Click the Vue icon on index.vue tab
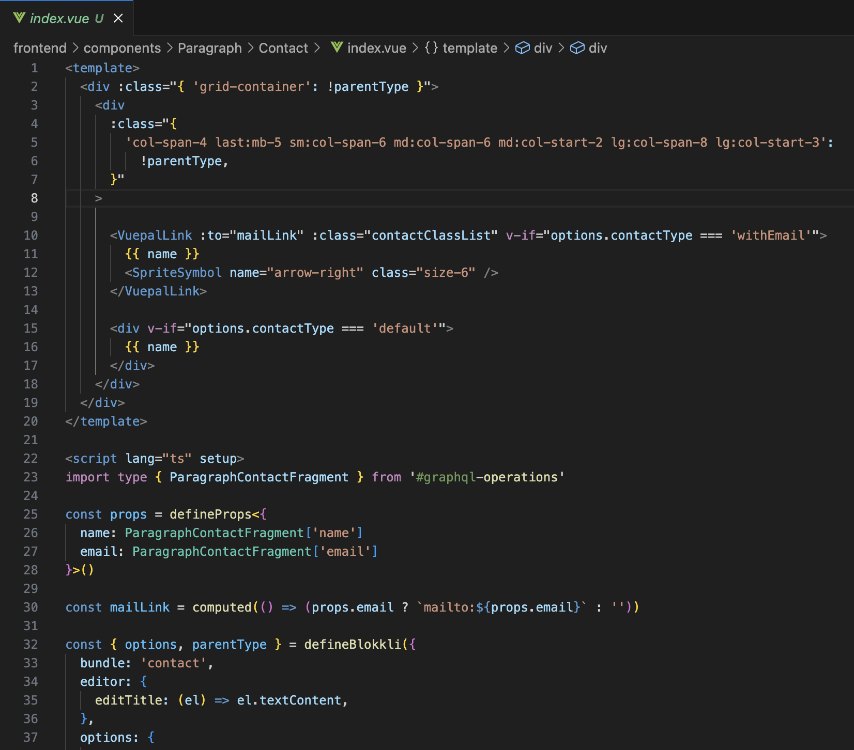The width and height of the screenshot is (854, 750). pyautogui.click(x=19, y=18)
